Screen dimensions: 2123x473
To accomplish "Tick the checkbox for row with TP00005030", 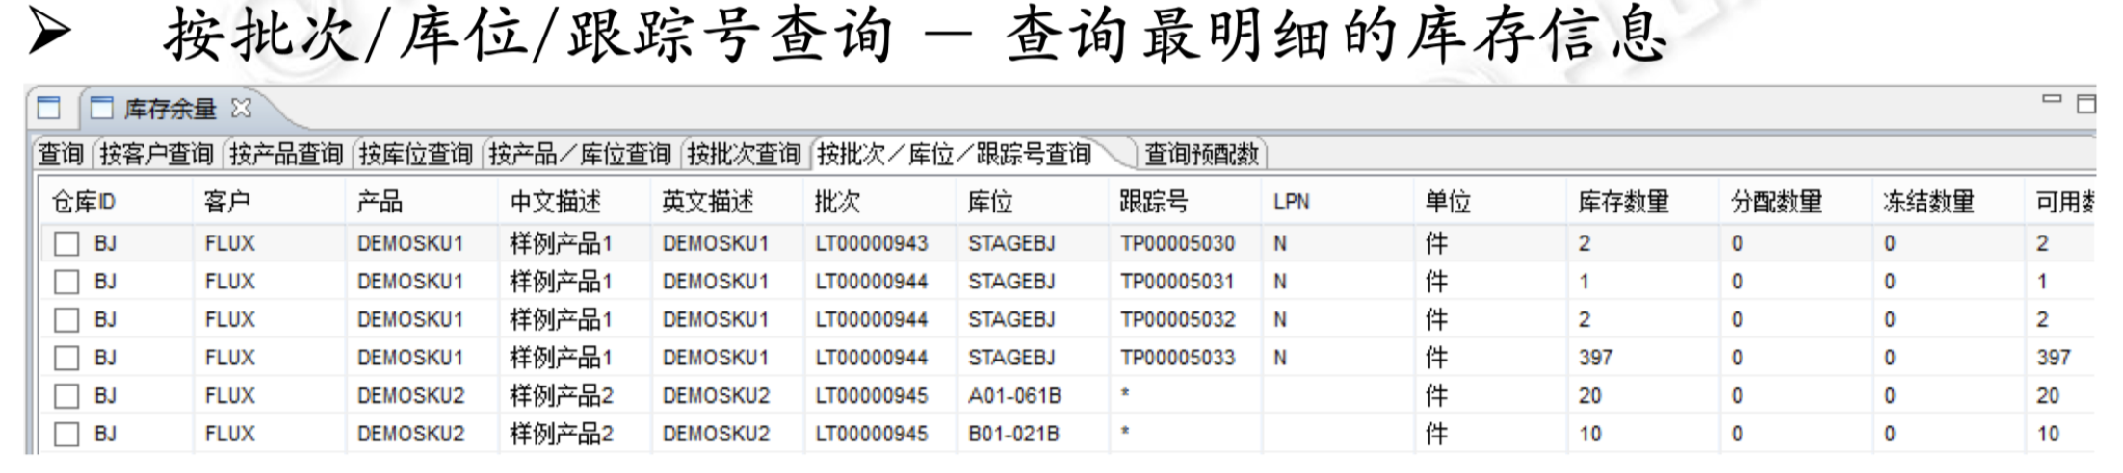I will pos(66,244).
